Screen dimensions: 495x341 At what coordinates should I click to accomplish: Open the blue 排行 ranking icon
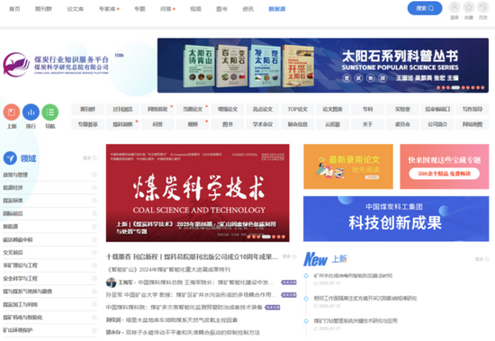point(31,112)
